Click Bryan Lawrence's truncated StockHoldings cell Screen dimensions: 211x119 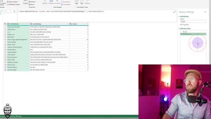pos(49,57)
